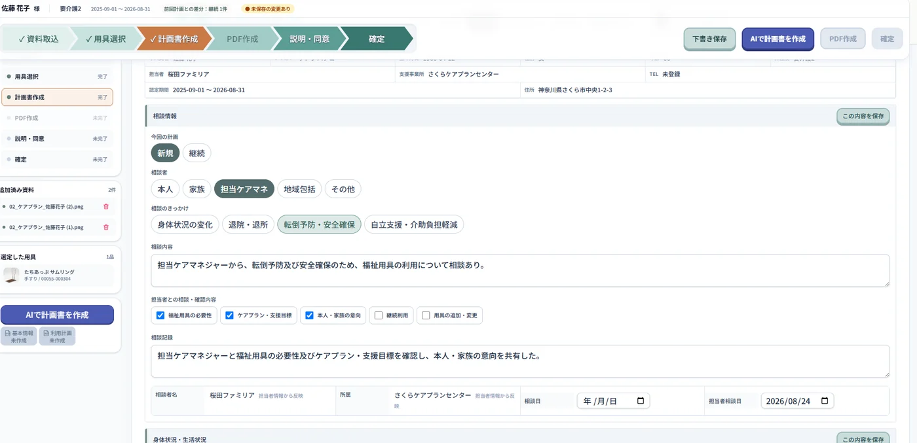Click the 確定 button at top right
The image size is (917, 443).
tap(887, 39)
